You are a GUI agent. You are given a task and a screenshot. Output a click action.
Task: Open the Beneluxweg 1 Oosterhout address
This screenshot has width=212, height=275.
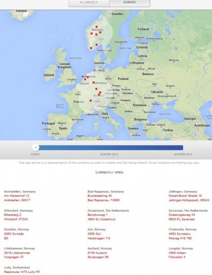102,217
